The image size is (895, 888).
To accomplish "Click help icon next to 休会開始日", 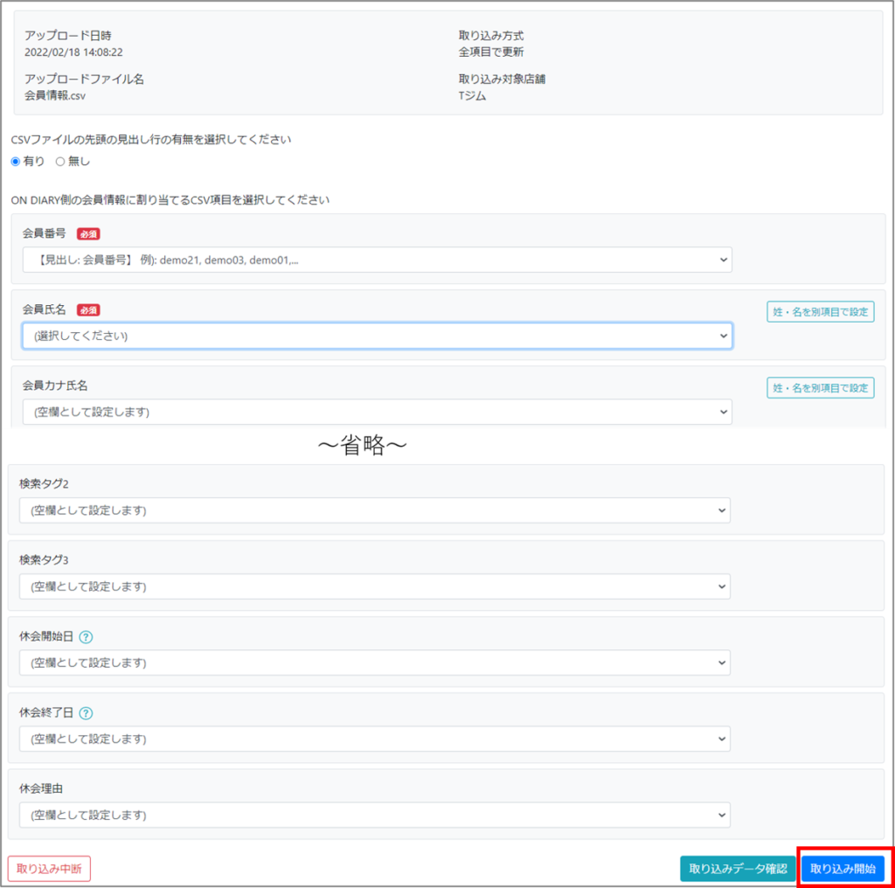I will (x=86, y=637).
